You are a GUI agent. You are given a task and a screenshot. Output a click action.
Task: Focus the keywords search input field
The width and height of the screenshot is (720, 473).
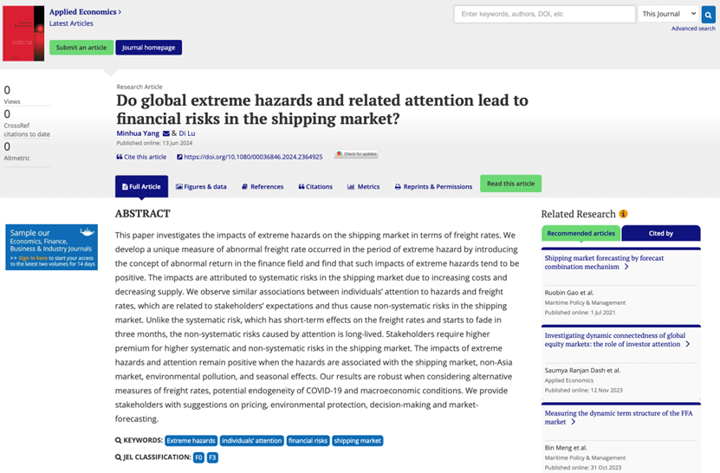point(545,14)
